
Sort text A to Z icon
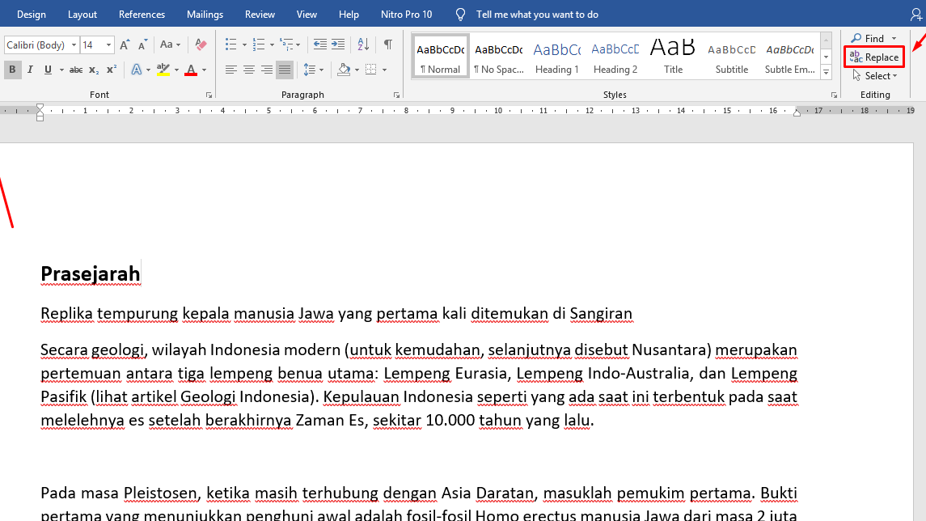(x=363, y=44)
